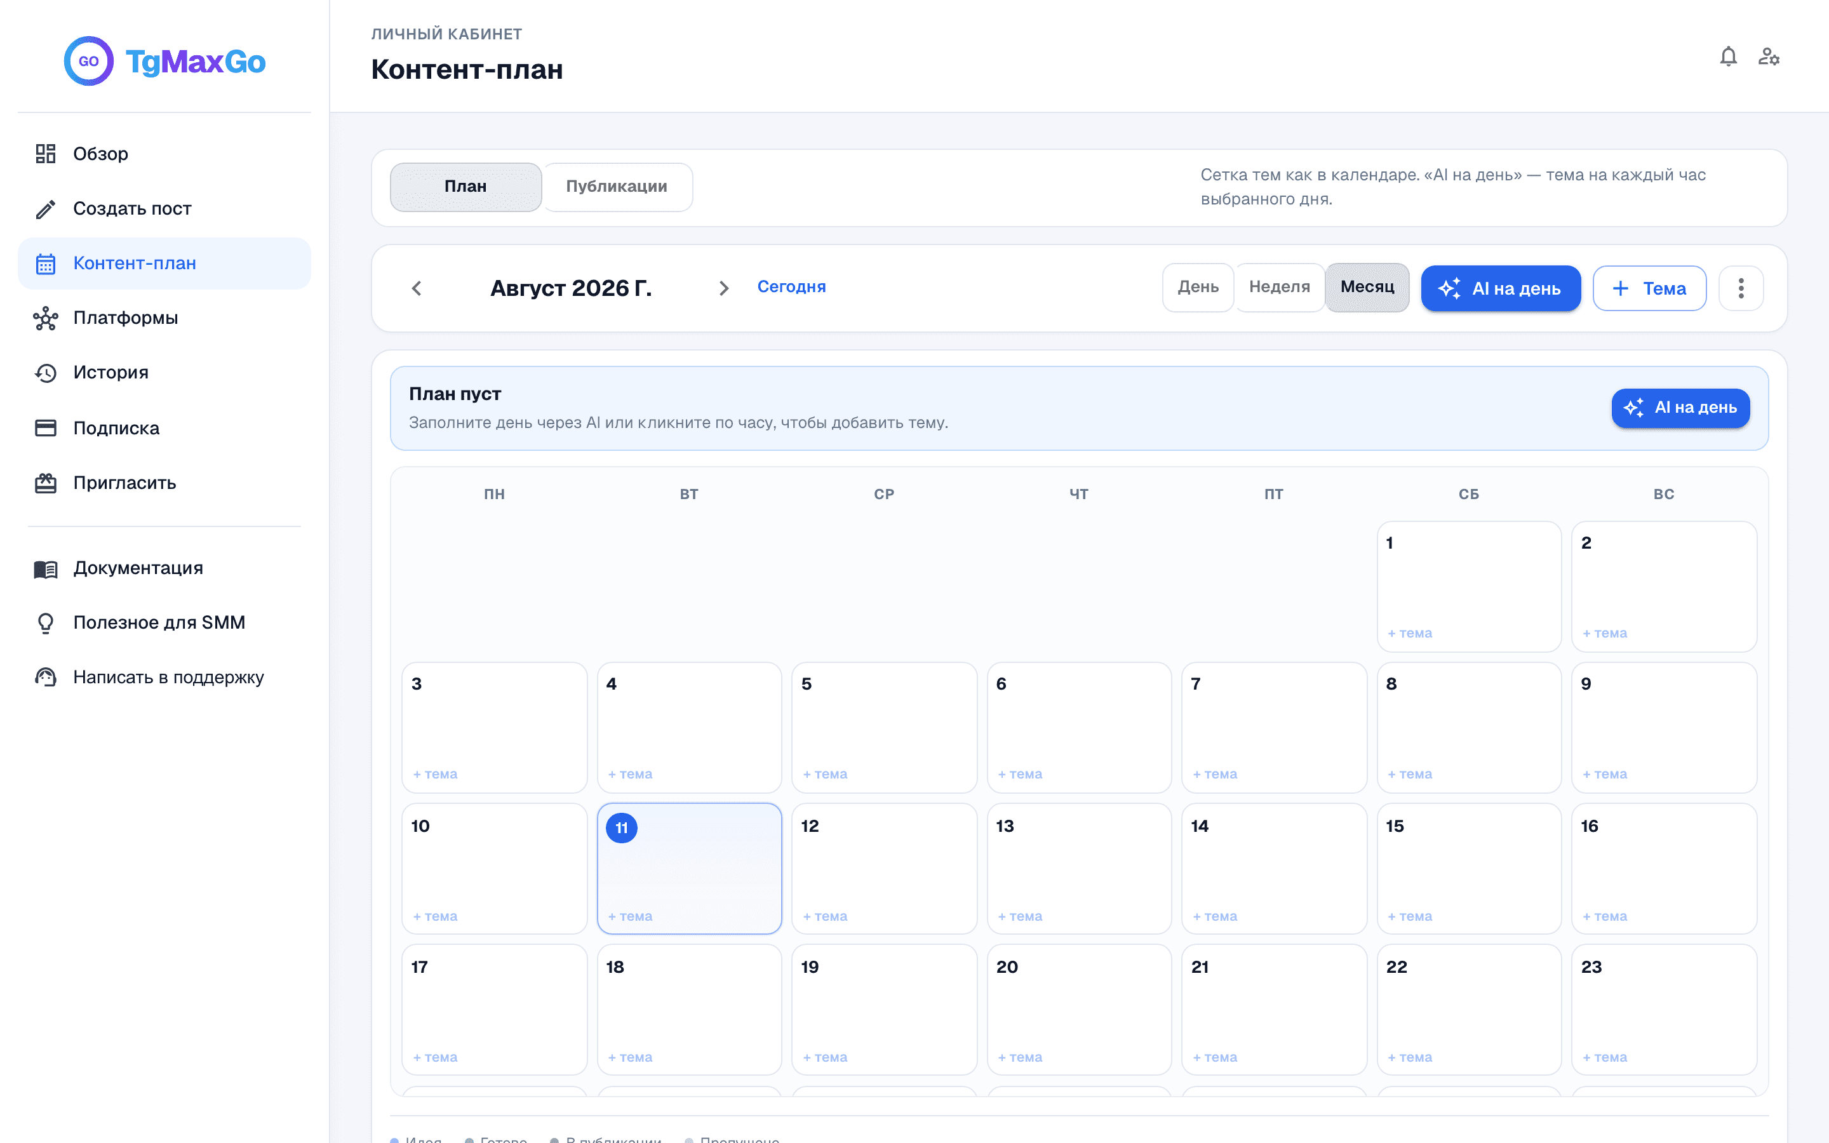Viewport: 1829px width, 1143px height.
Task: Click the calendar icon for Контент-план
Action: [45, 263]
